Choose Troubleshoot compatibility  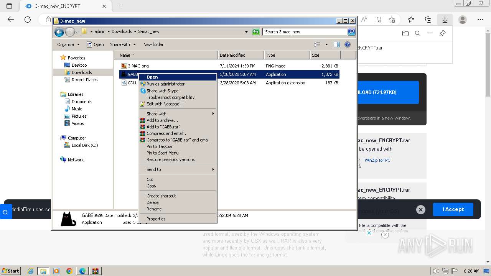[x=178, y=97]
